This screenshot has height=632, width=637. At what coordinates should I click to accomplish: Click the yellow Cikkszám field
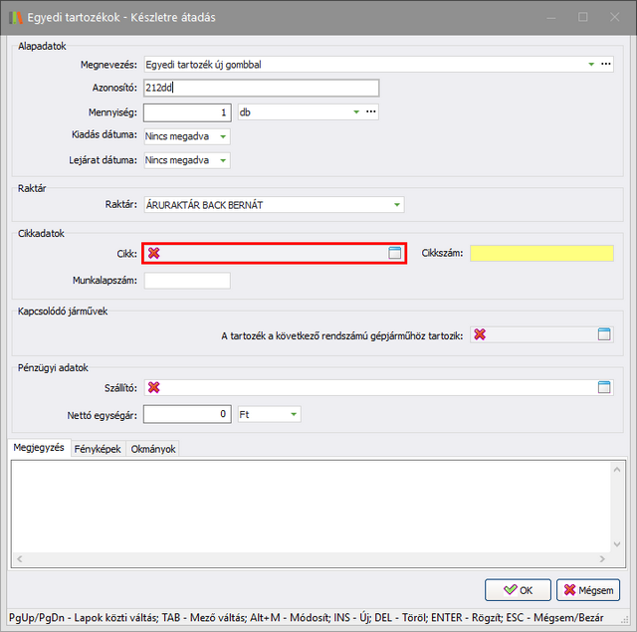[x=541, y=254]
